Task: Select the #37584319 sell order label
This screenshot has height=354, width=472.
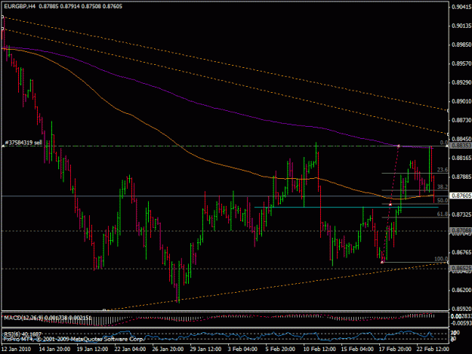Action: (23, 143)
